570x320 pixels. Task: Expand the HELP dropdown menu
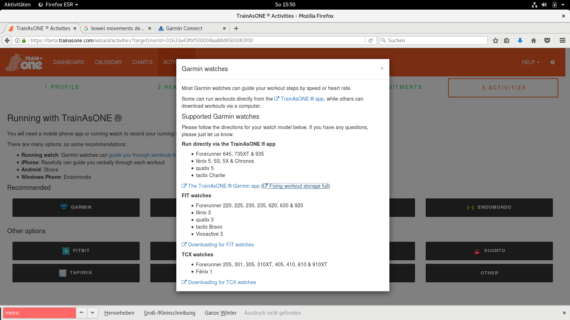pos(530,62)
